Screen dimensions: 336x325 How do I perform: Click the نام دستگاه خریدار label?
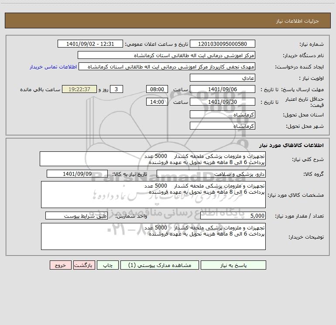(303, 56)
